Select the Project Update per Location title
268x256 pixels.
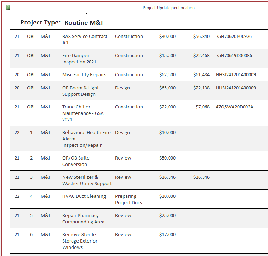(x=169, y=8)
